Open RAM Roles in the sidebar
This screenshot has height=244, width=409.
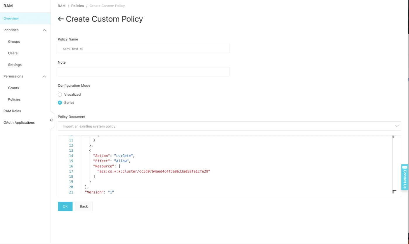point(12,111)
